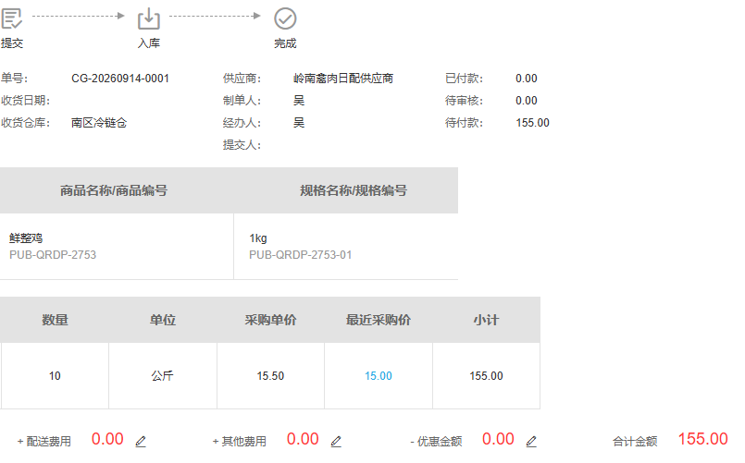Screen dimensions: 745x463
Task: Click the 合计金额 label
Action: 635,442
